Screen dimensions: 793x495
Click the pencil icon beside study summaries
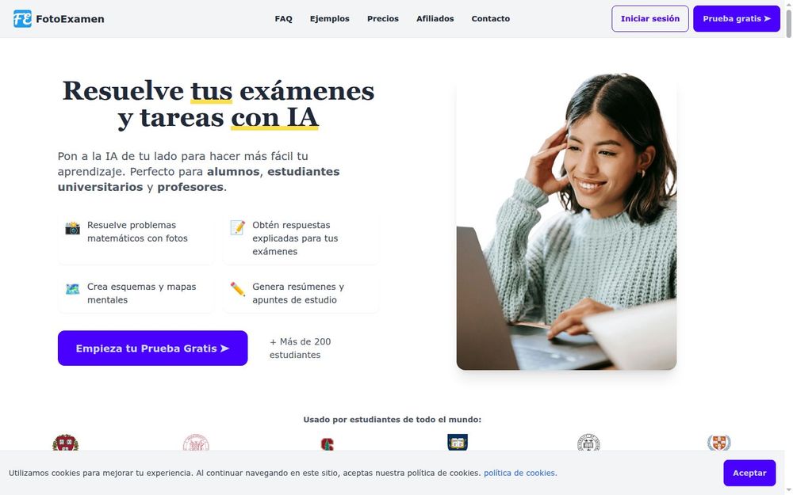237,289
